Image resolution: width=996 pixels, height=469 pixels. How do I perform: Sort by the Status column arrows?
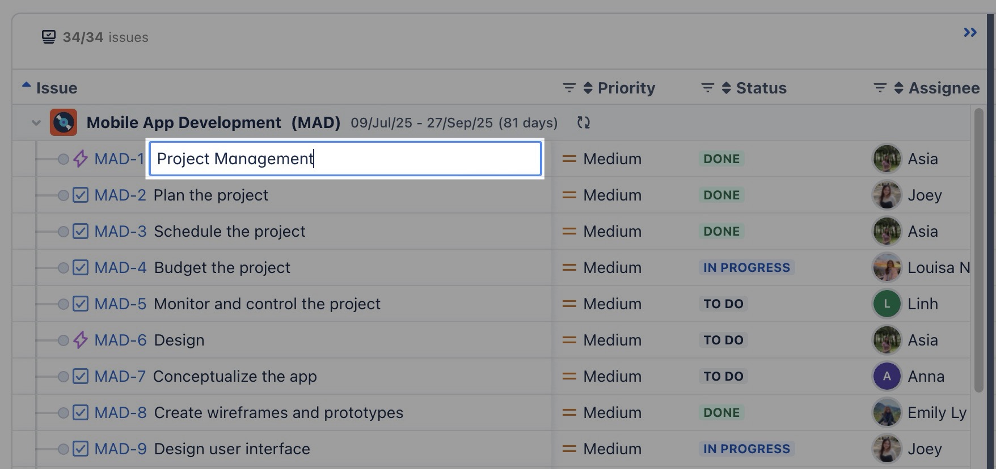click(726, 88)
